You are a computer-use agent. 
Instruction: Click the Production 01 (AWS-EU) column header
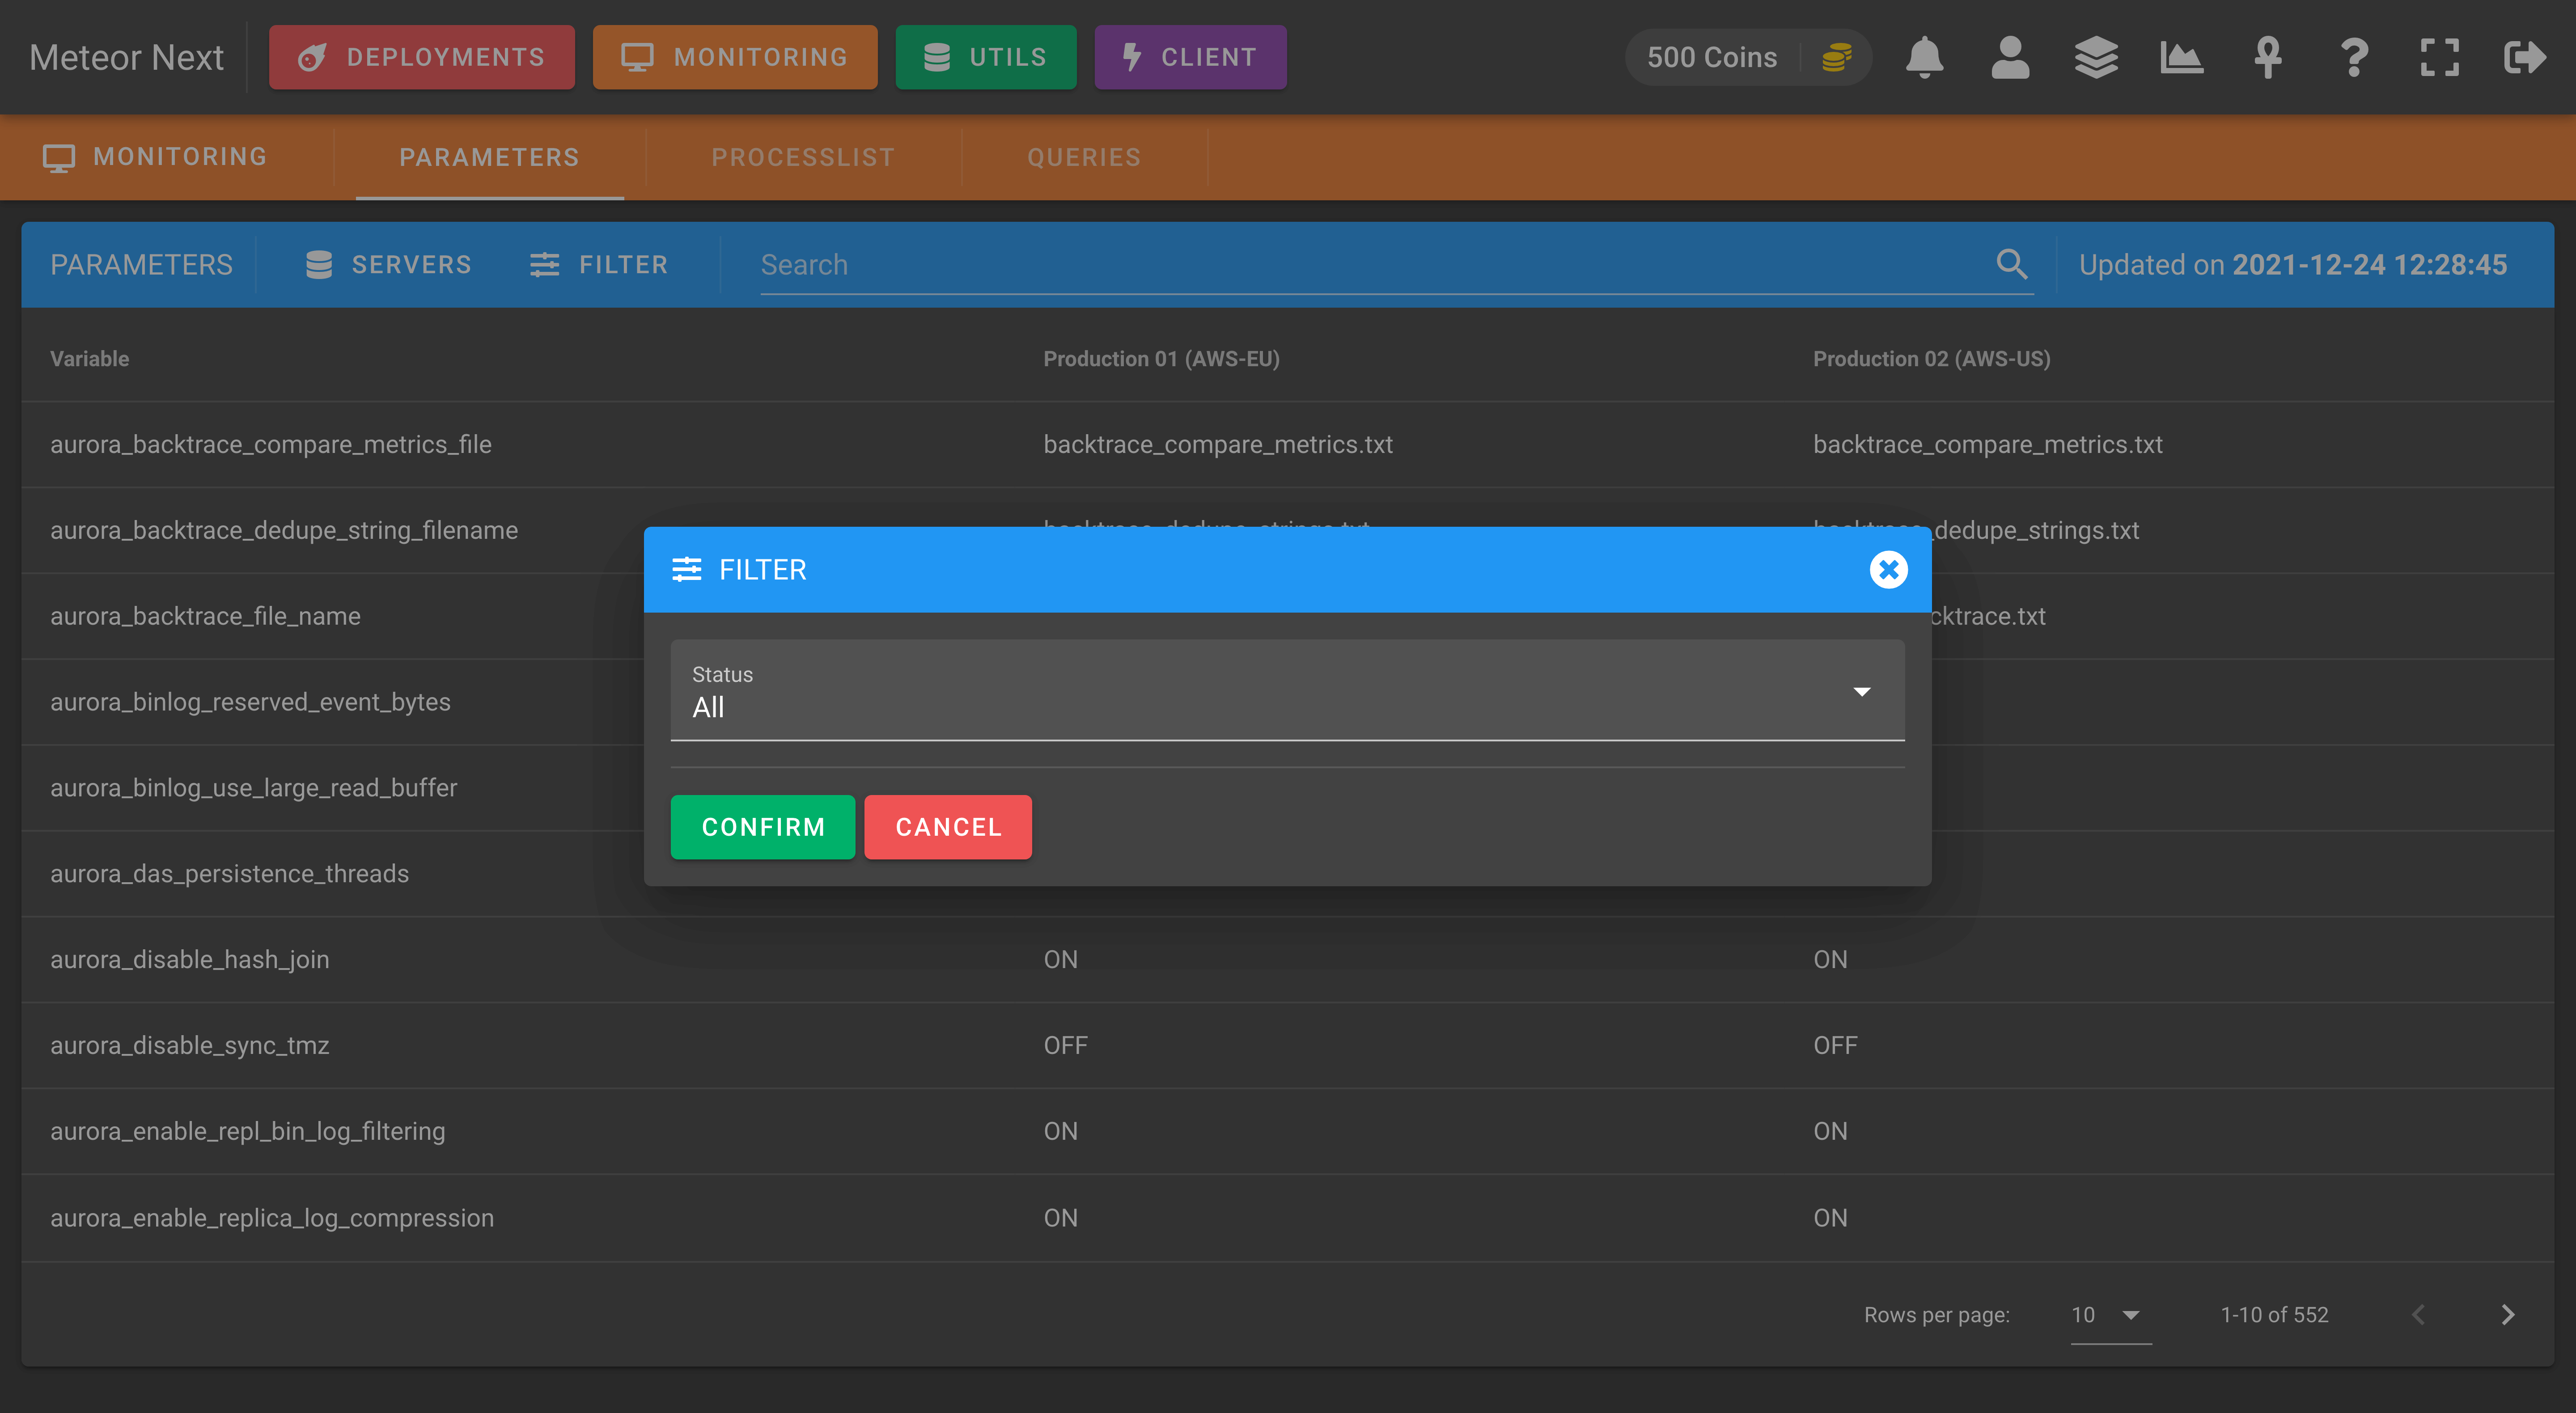[1161, 358]
